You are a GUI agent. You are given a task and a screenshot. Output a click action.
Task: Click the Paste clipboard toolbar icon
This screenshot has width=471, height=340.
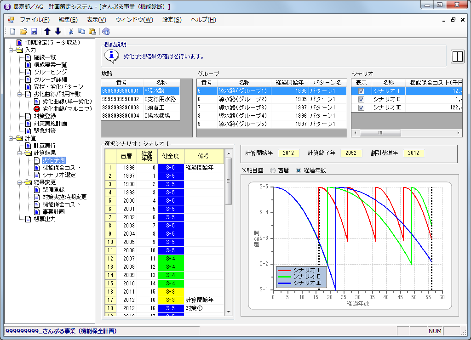coord(92,31)
